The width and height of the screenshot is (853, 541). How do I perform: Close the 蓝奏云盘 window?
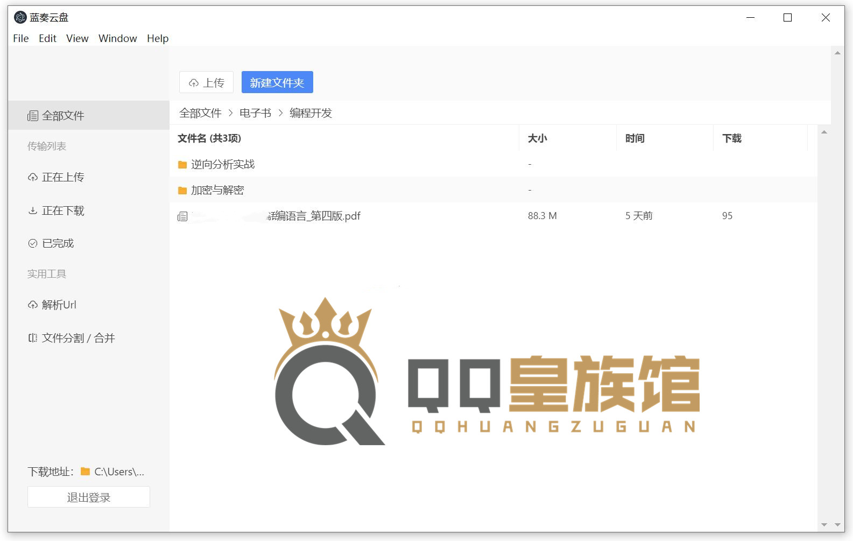pyautogui.click(x=826, y=17)
